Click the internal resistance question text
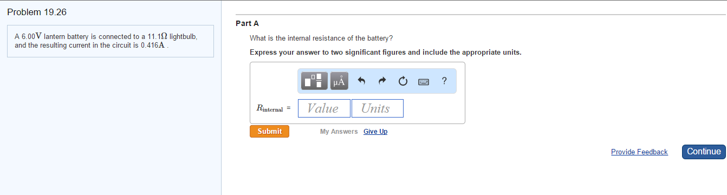This screenshot has width=727, height=195. pos(321,38)
